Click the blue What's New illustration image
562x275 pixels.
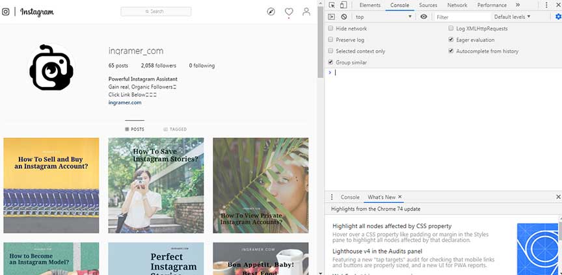click(x=538, y=249)
